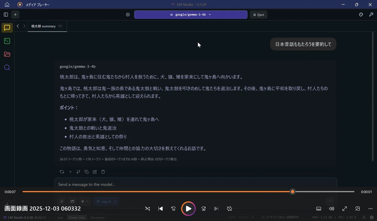Click the orange seek slider handle
This screenshot has height=221, width=377.
[292, 192]
